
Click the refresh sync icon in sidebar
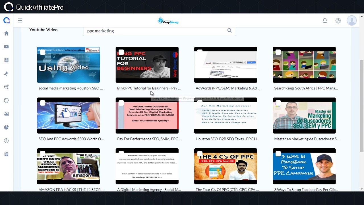(x=6, y=100)
